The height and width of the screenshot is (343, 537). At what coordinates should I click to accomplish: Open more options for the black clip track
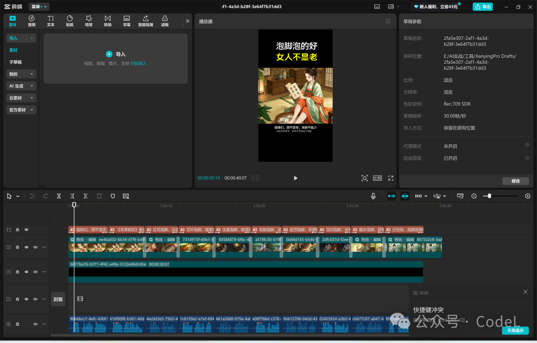click(x=44, y=272)
